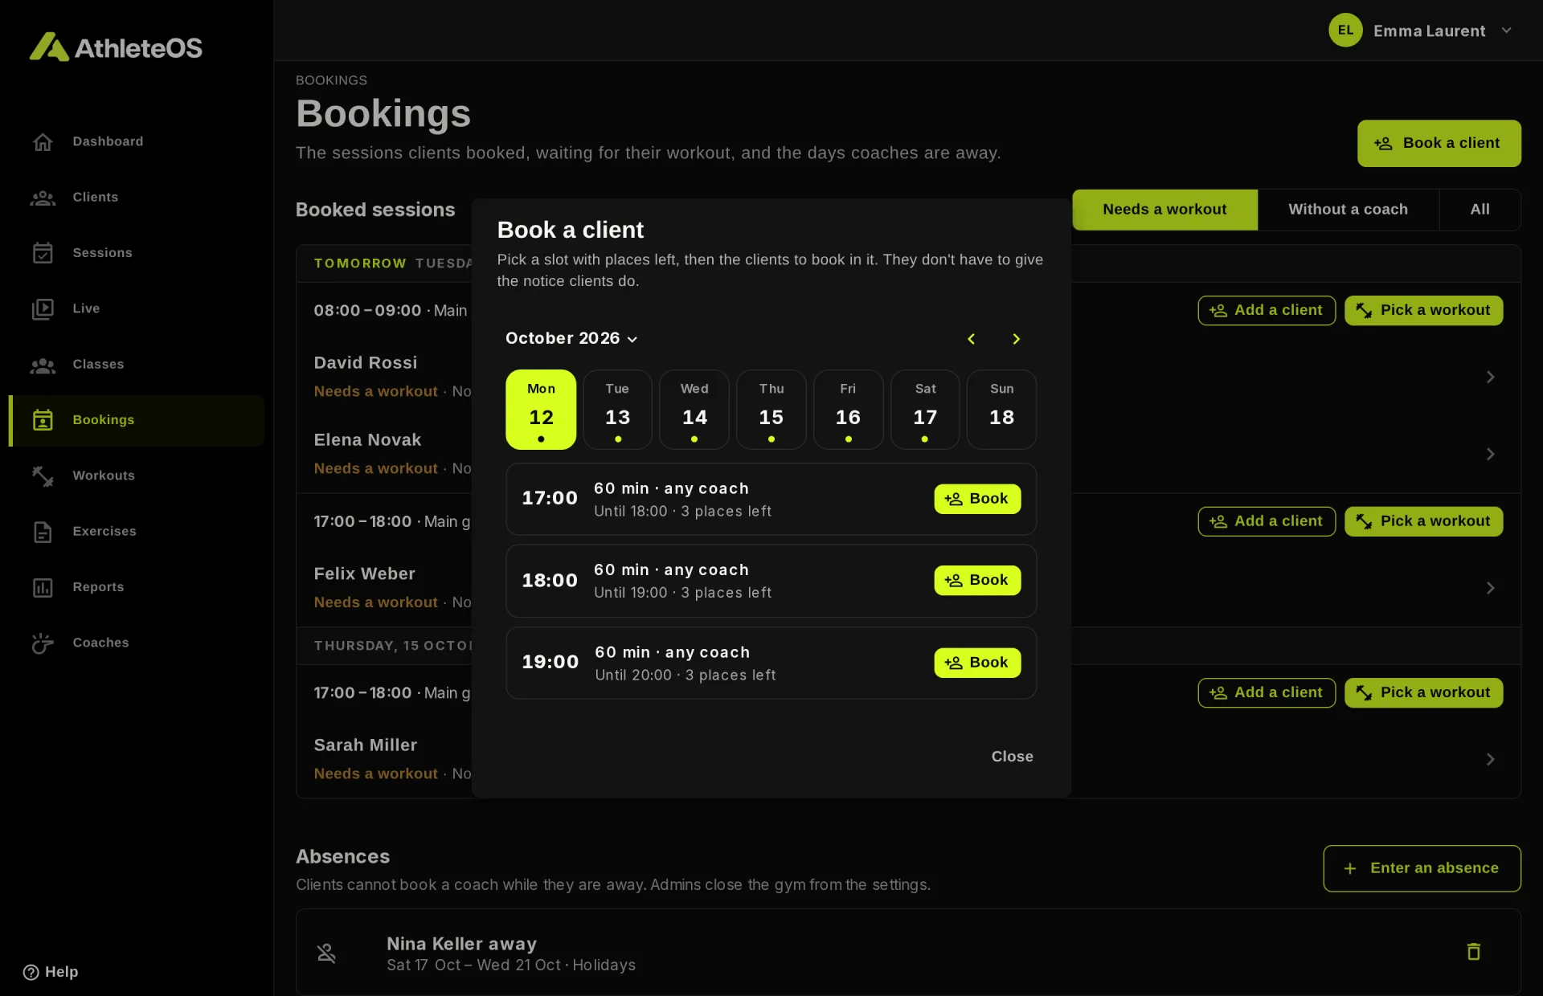Open Clients people icon in sidebar
The image size is (1543, 996).
(x=43, y=198)
